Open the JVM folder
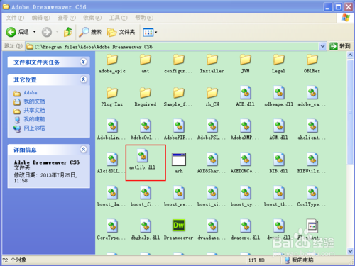 [x=246, y=64]
